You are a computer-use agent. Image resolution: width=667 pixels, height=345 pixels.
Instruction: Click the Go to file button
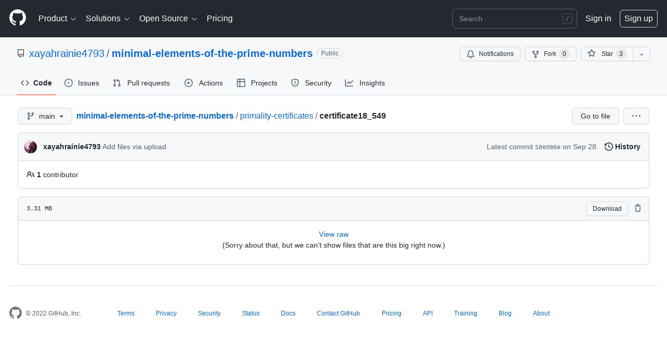click(x=595, y=116)
